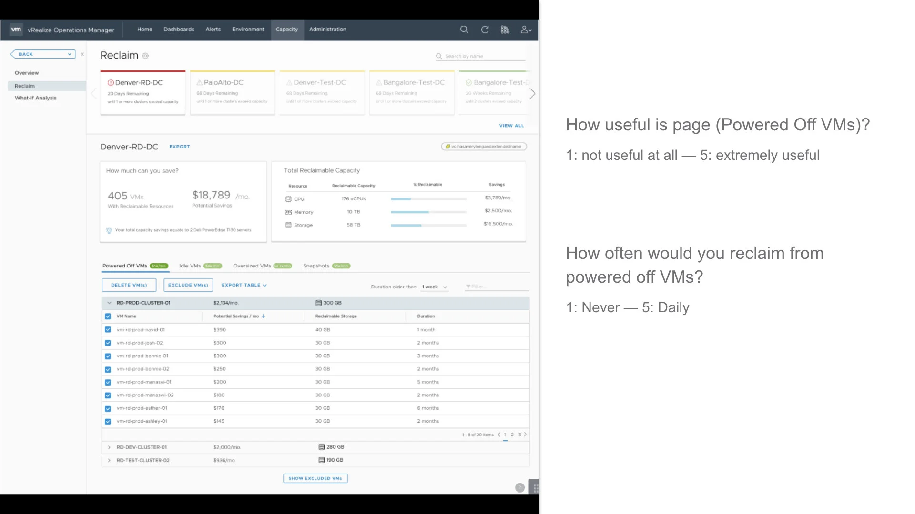Click the next arrow on datacenter carousel
The width and height of the screenshot is (915, 514).
click(x=532, y=94)
